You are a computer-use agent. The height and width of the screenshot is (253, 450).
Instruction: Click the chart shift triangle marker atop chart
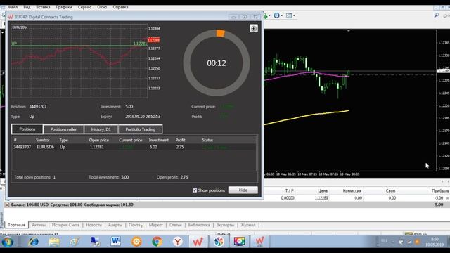pos(349,31)
